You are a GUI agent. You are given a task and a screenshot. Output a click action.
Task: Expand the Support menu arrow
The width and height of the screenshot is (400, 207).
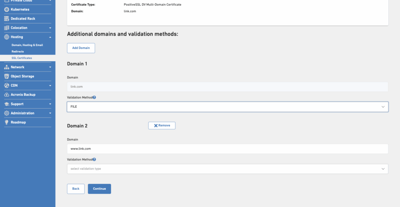click(50, 104)
